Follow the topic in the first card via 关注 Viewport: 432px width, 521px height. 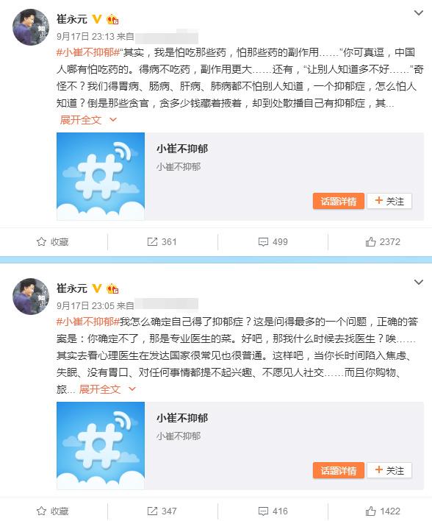click(x=389, y=201)
